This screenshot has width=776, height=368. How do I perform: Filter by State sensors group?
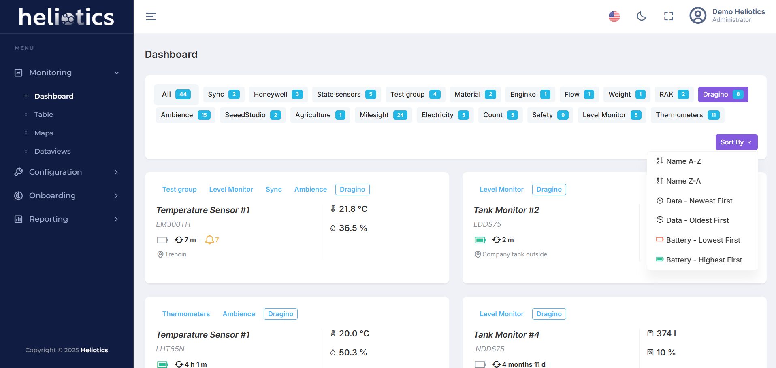pyautogui.click(x=346, y=94)
